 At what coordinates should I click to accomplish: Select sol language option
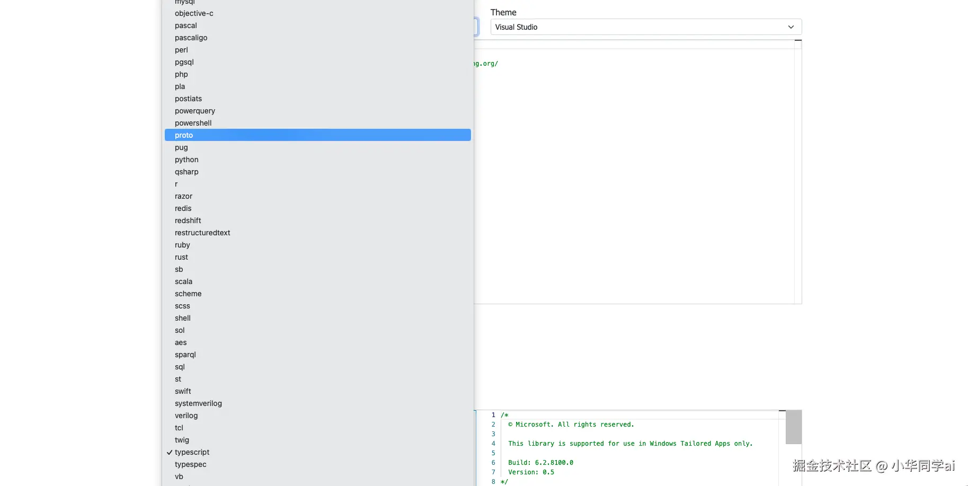[318, 330]
